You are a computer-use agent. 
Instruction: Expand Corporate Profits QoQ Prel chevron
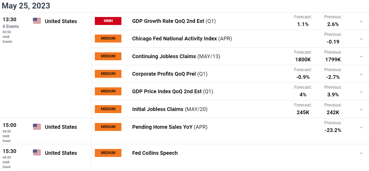point(361,74)
